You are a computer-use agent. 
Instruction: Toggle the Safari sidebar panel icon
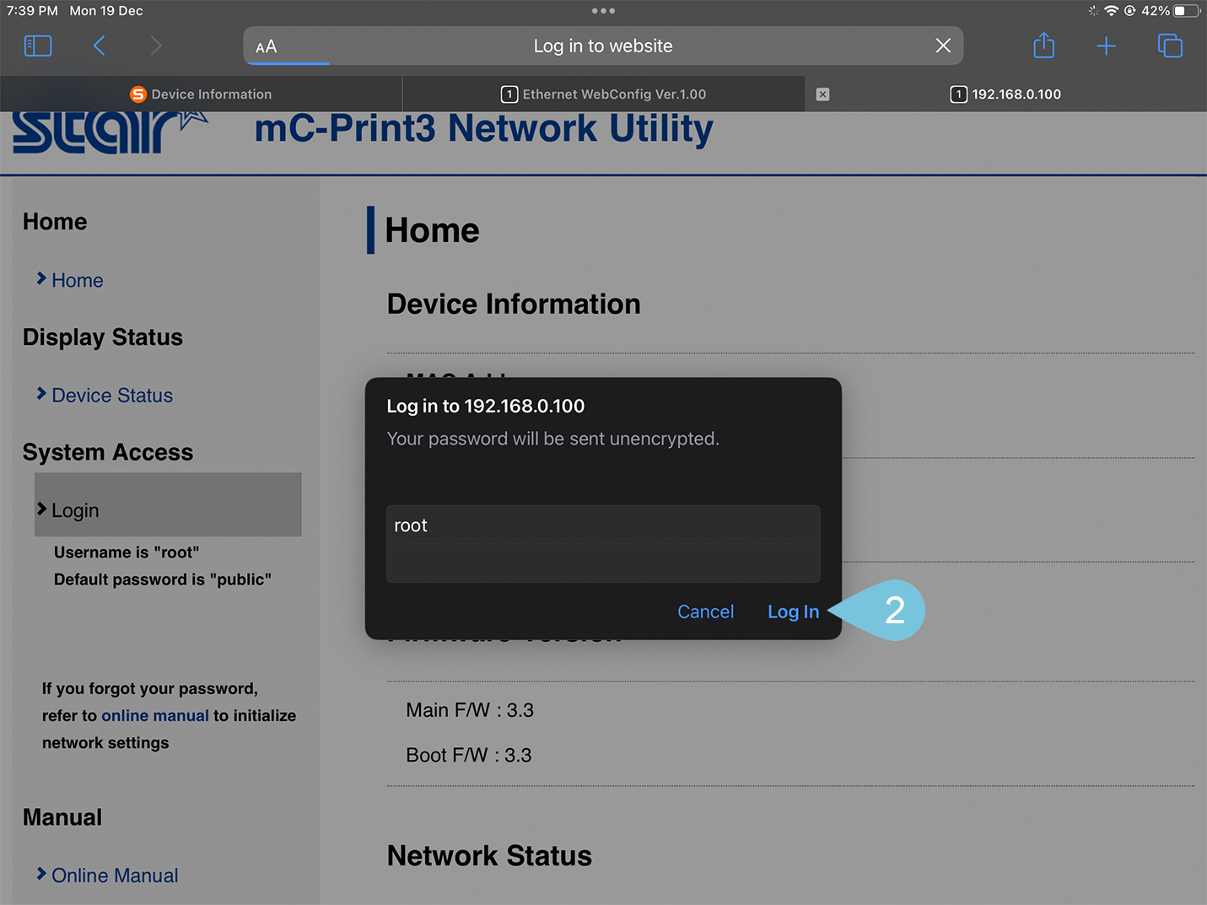(38, 46)
